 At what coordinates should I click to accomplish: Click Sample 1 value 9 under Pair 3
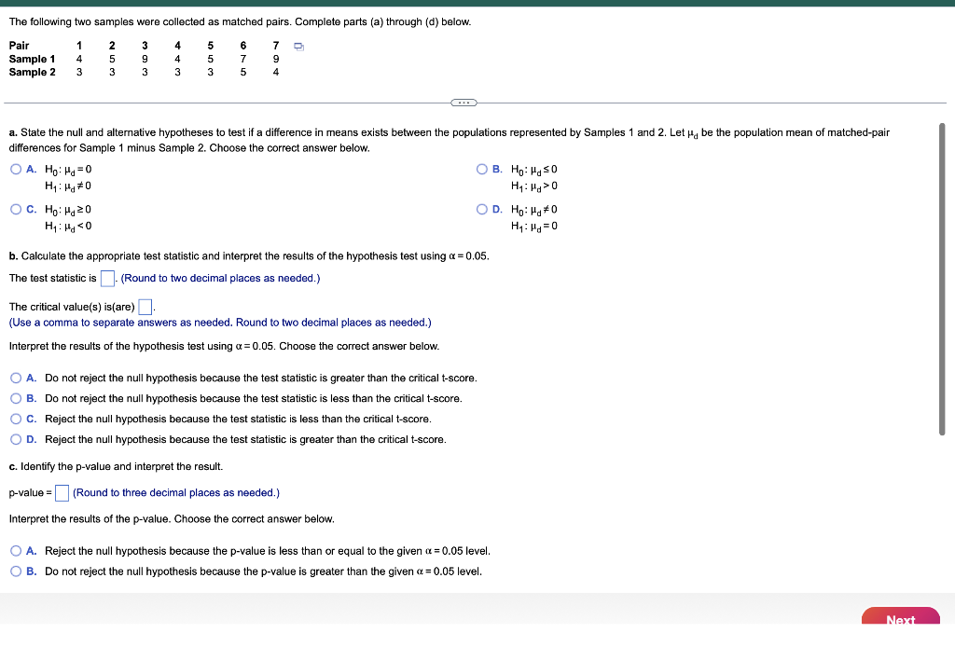tap(145, 59)
